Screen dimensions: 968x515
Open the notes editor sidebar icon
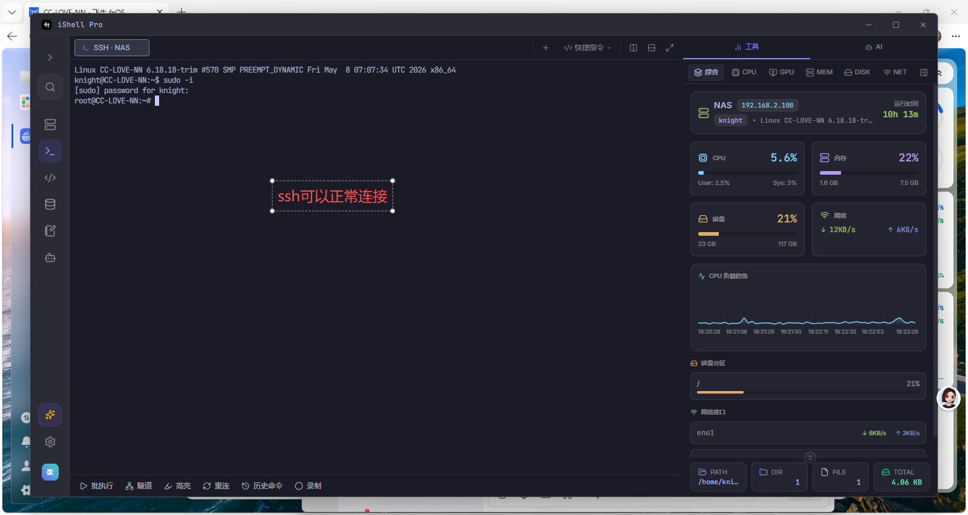pyautogui.click(x=50, y=231)
